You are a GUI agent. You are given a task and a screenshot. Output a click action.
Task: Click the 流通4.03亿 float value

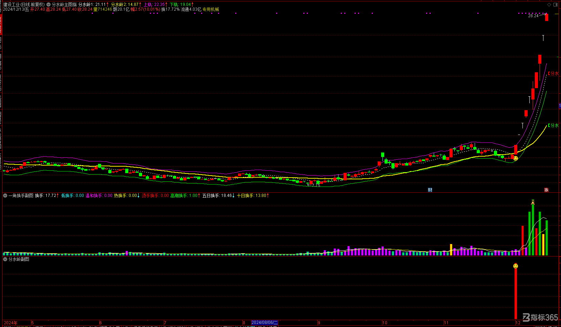tap(191, 9)
